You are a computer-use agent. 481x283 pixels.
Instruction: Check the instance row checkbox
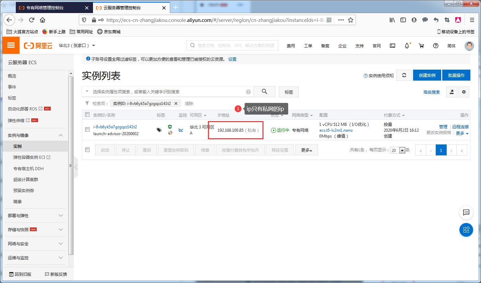coord(87,130)
